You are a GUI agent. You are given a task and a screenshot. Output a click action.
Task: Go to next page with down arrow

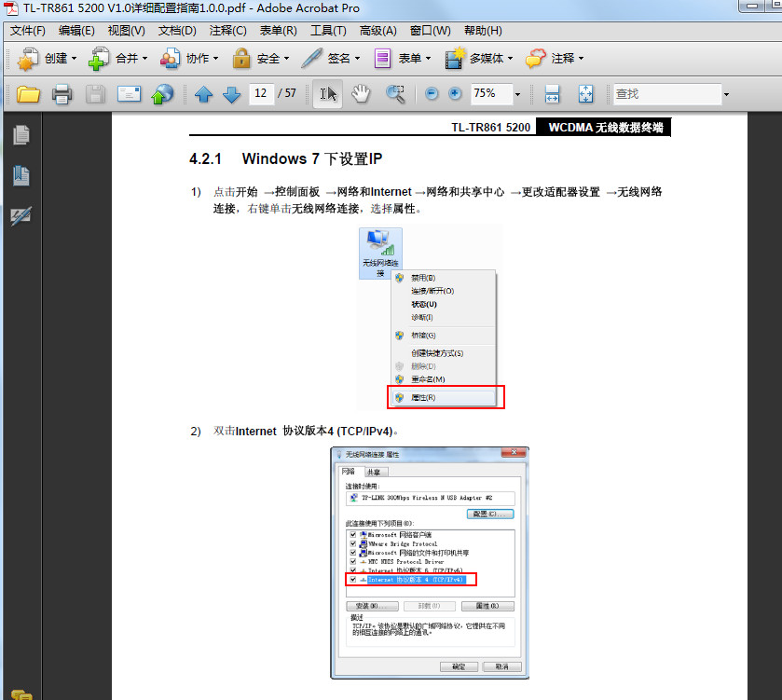click(231, 94)
